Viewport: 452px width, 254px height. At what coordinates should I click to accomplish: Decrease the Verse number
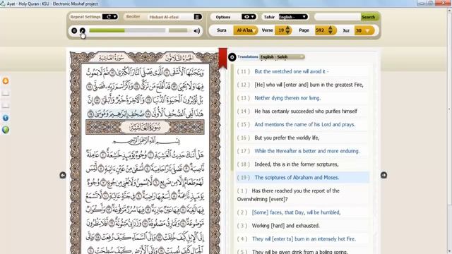click(287, 32)
